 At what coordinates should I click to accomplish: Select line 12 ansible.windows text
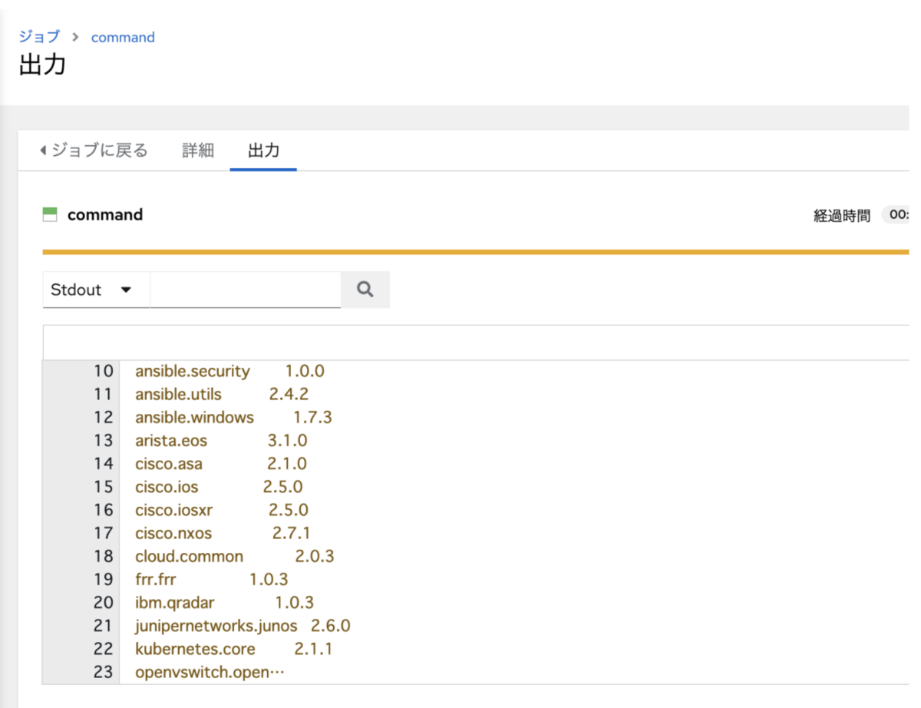coord(194,417)
